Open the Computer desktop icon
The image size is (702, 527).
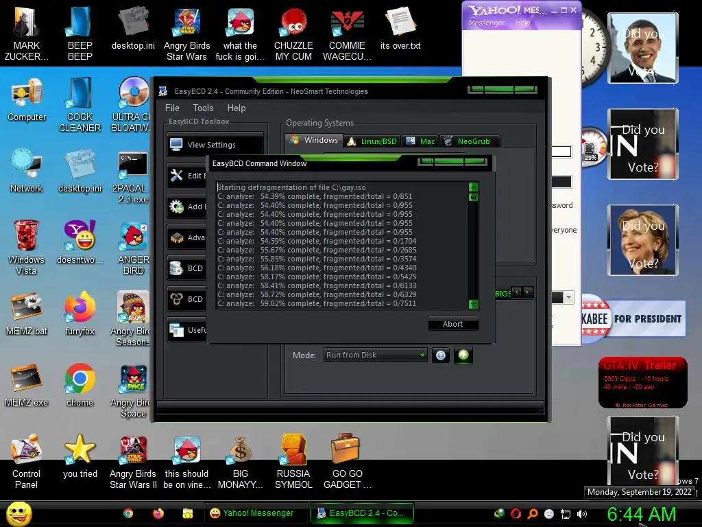pyautogui.click(x=27, y=99)
